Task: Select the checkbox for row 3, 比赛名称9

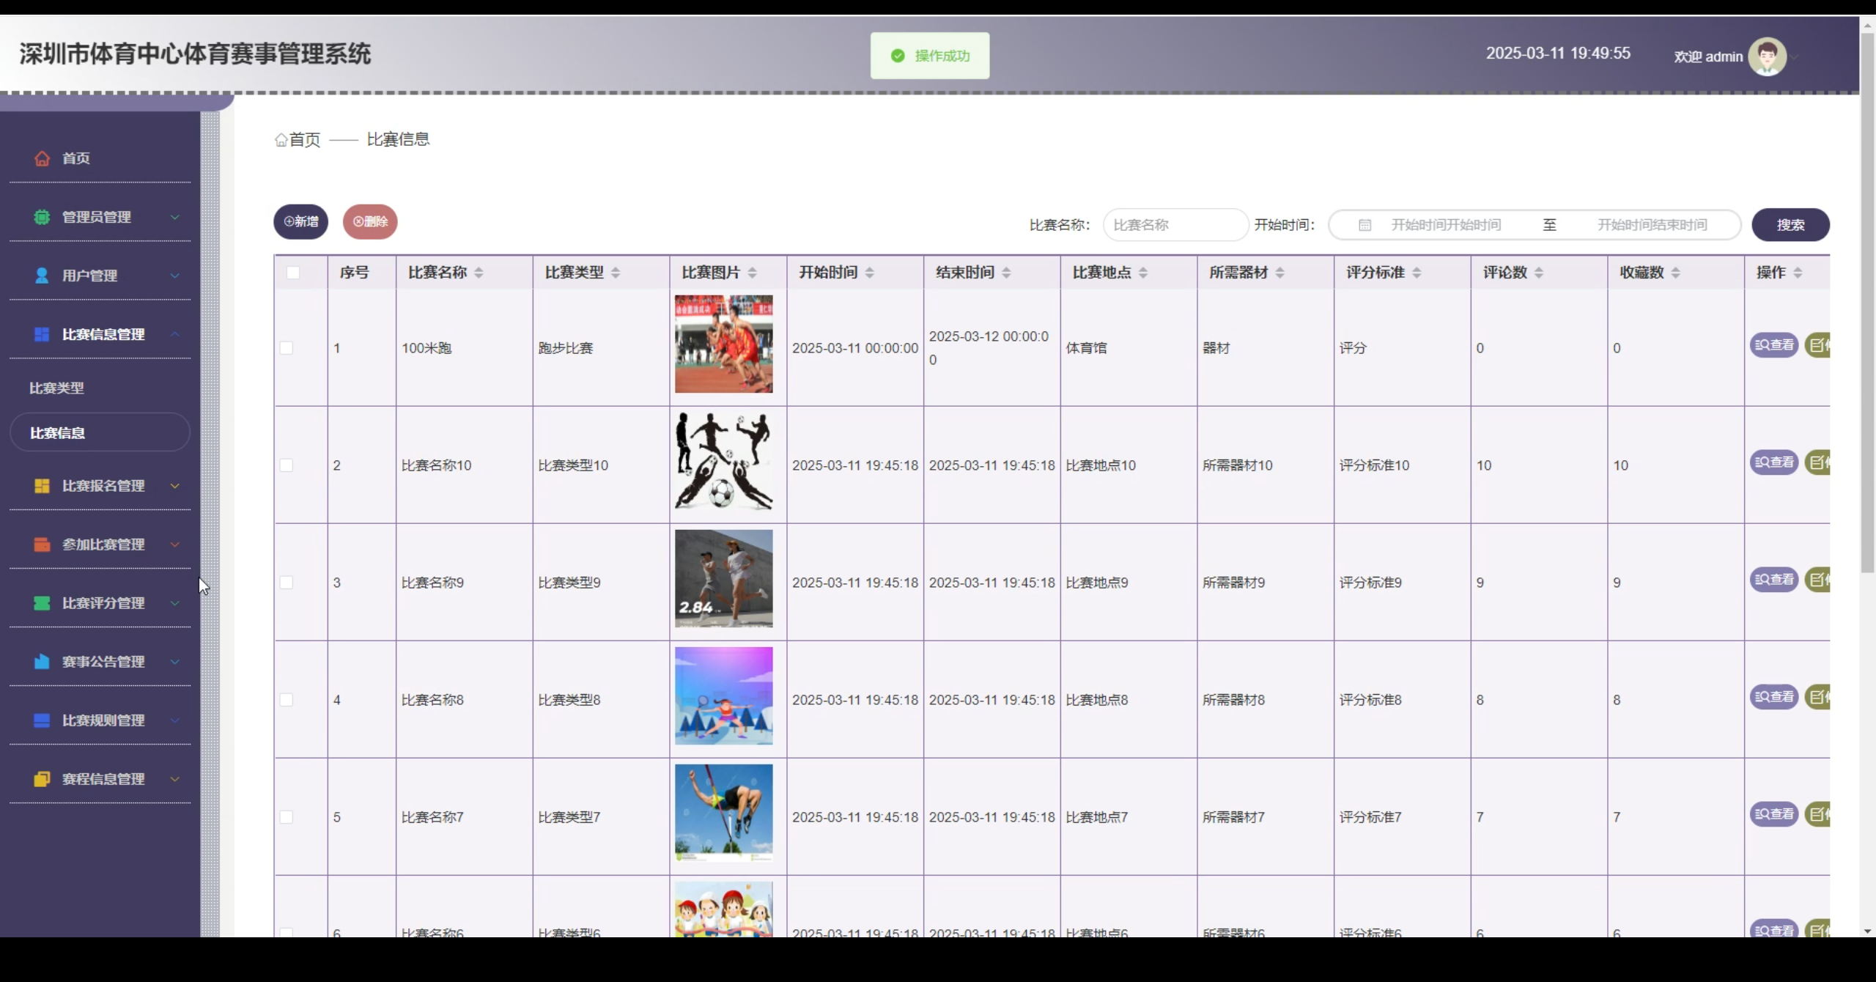Action: pos(287,583)
